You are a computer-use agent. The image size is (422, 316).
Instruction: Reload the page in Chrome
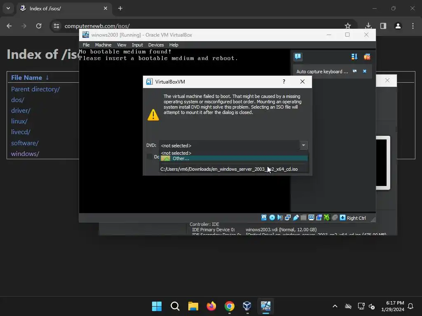click(x=39, y=26)
